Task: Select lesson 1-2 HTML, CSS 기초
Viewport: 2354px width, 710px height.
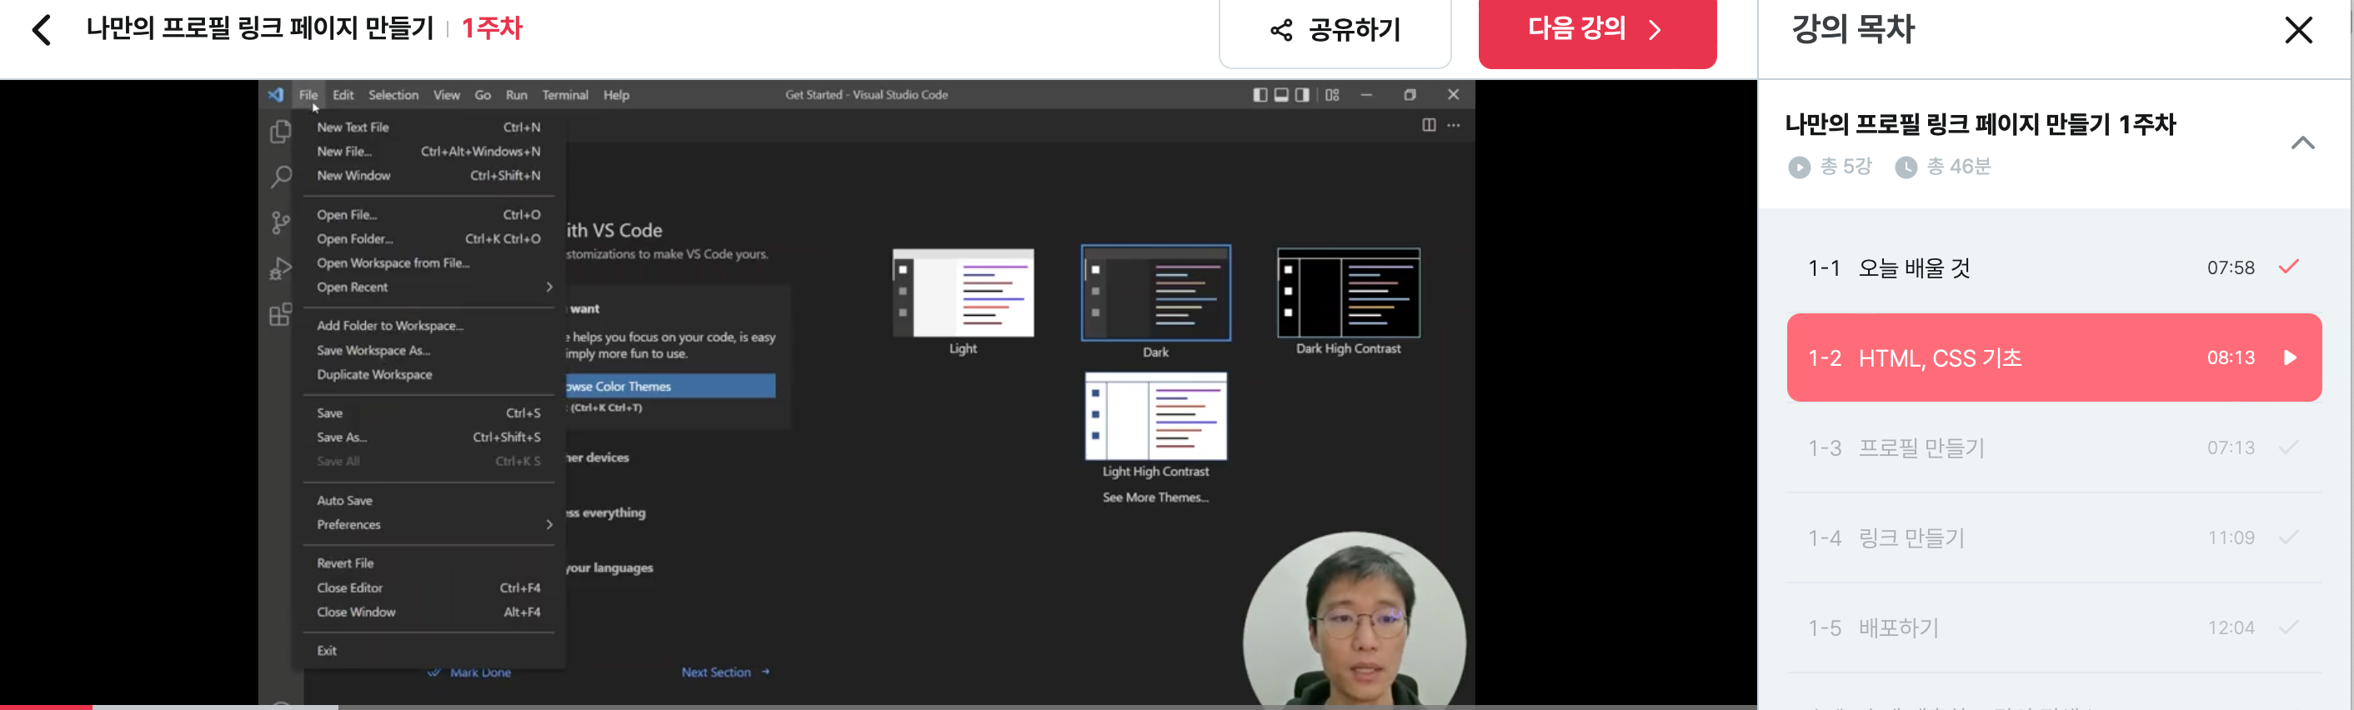Action: click(2053, 357)
